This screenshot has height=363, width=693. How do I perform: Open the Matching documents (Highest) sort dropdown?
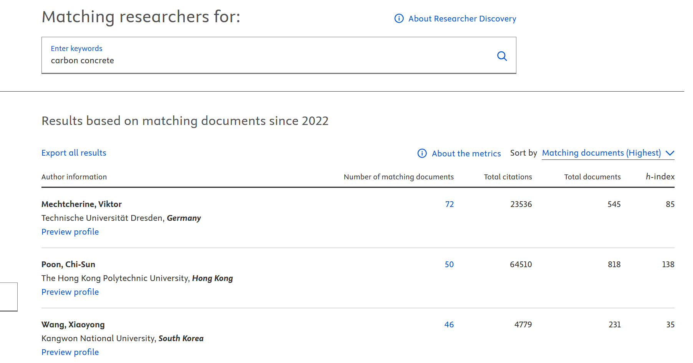(601, 153)
